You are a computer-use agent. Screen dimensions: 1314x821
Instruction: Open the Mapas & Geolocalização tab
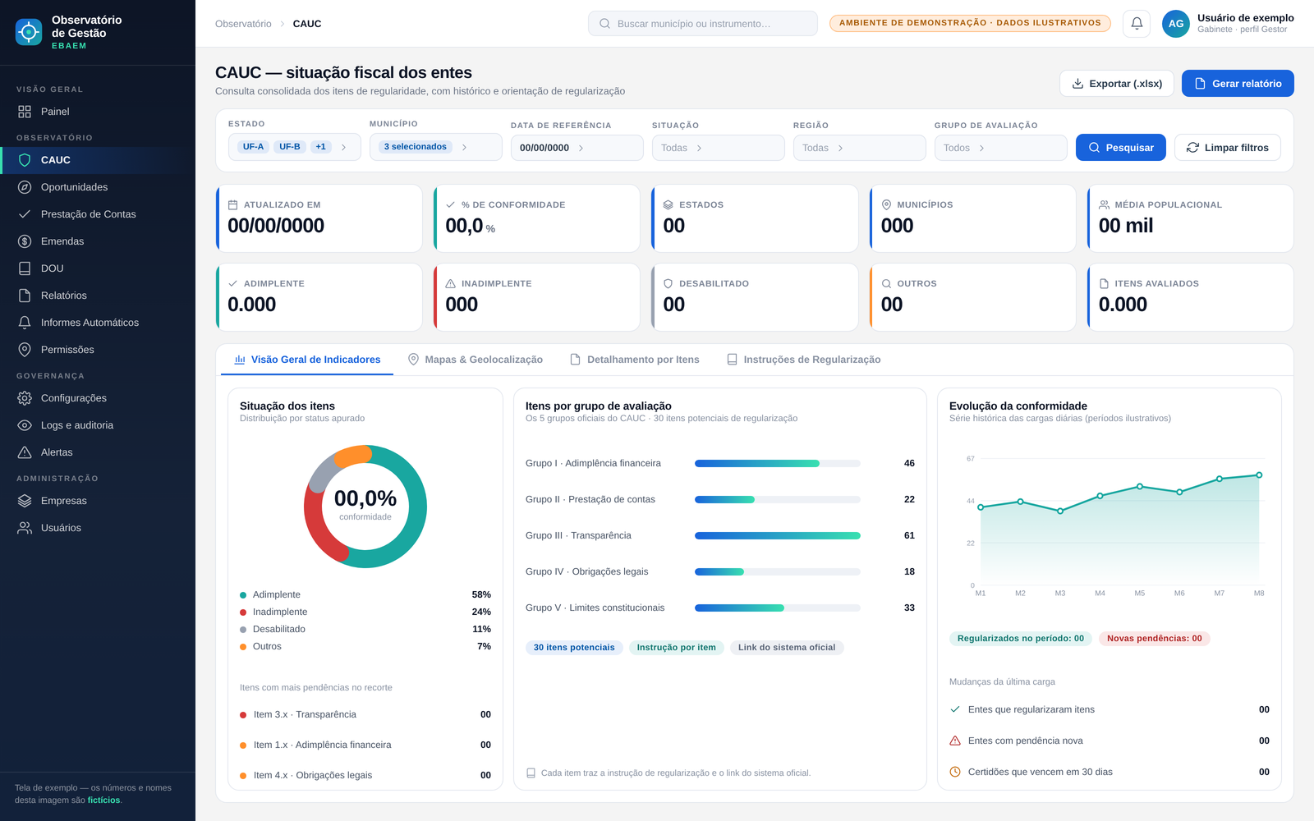tap(476, 360)
